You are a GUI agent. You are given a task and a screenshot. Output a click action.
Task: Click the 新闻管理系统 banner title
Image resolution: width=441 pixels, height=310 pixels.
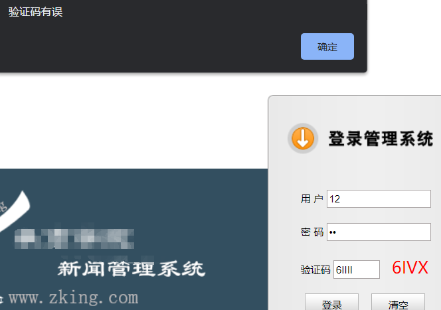coord(132,269)
